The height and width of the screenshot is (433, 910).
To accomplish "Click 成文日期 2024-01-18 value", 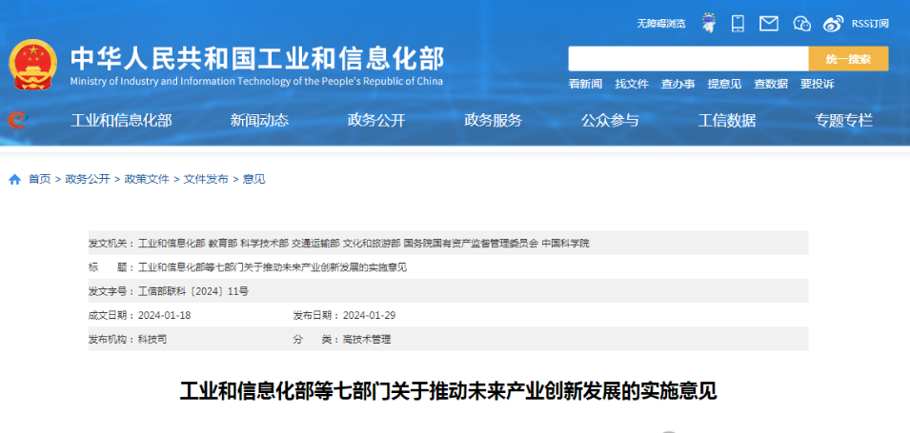I will (x=164, y=315).
